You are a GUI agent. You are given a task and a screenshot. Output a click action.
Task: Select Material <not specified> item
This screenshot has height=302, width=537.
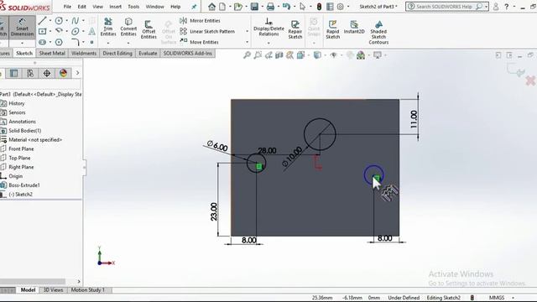pyautogui.click(x=35, y=139)
